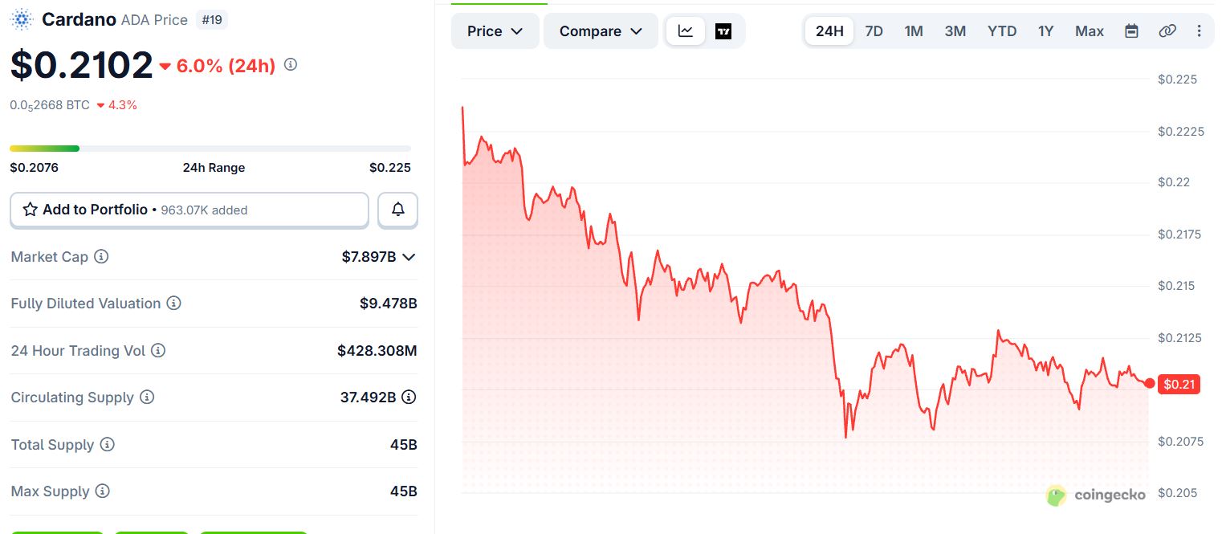Click the 24h price change info icon
Image resolution: width=1222 pixels, height=534 pixels.
pyautogui.click(x=291, y=64)
